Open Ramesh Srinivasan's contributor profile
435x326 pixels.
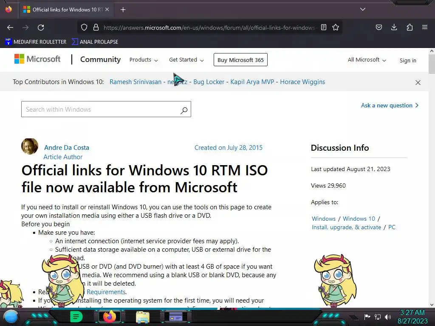click(x=136, y=82)
